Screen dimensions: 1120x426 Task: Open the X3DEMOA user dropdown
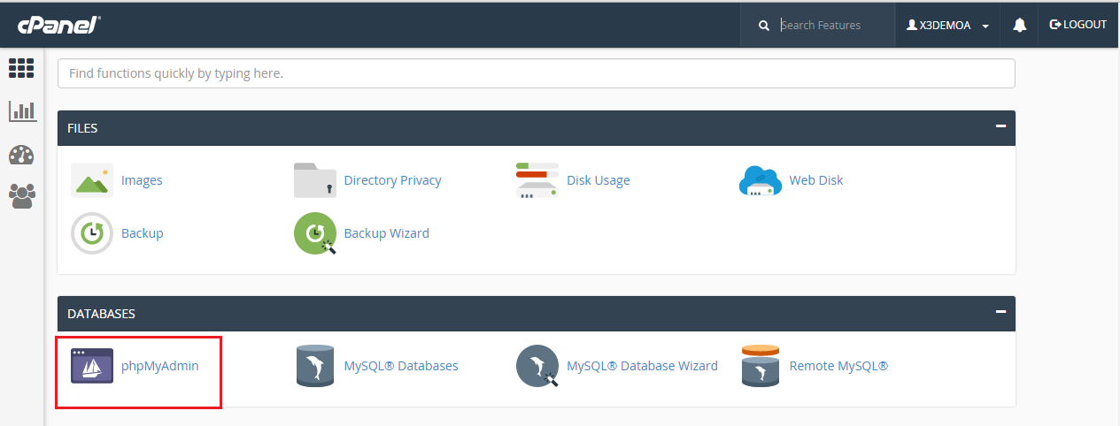[x=947, y=26]
